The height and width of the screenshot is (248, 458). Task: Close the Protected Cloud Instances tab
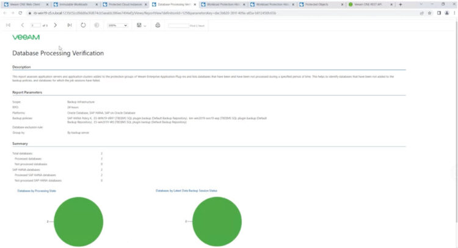coord(146,4)
